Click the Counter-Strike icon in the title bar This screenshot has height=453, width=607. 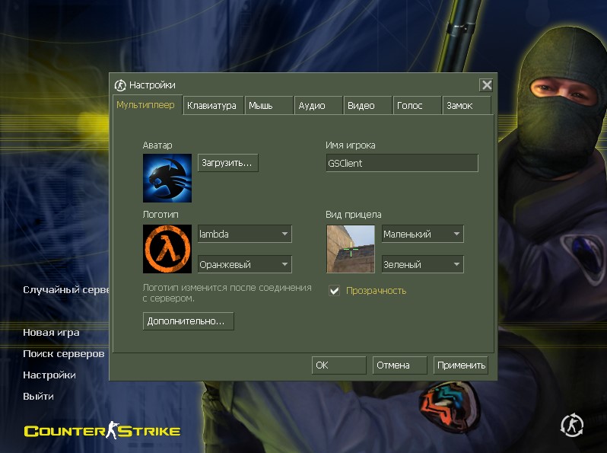[120, 85]
